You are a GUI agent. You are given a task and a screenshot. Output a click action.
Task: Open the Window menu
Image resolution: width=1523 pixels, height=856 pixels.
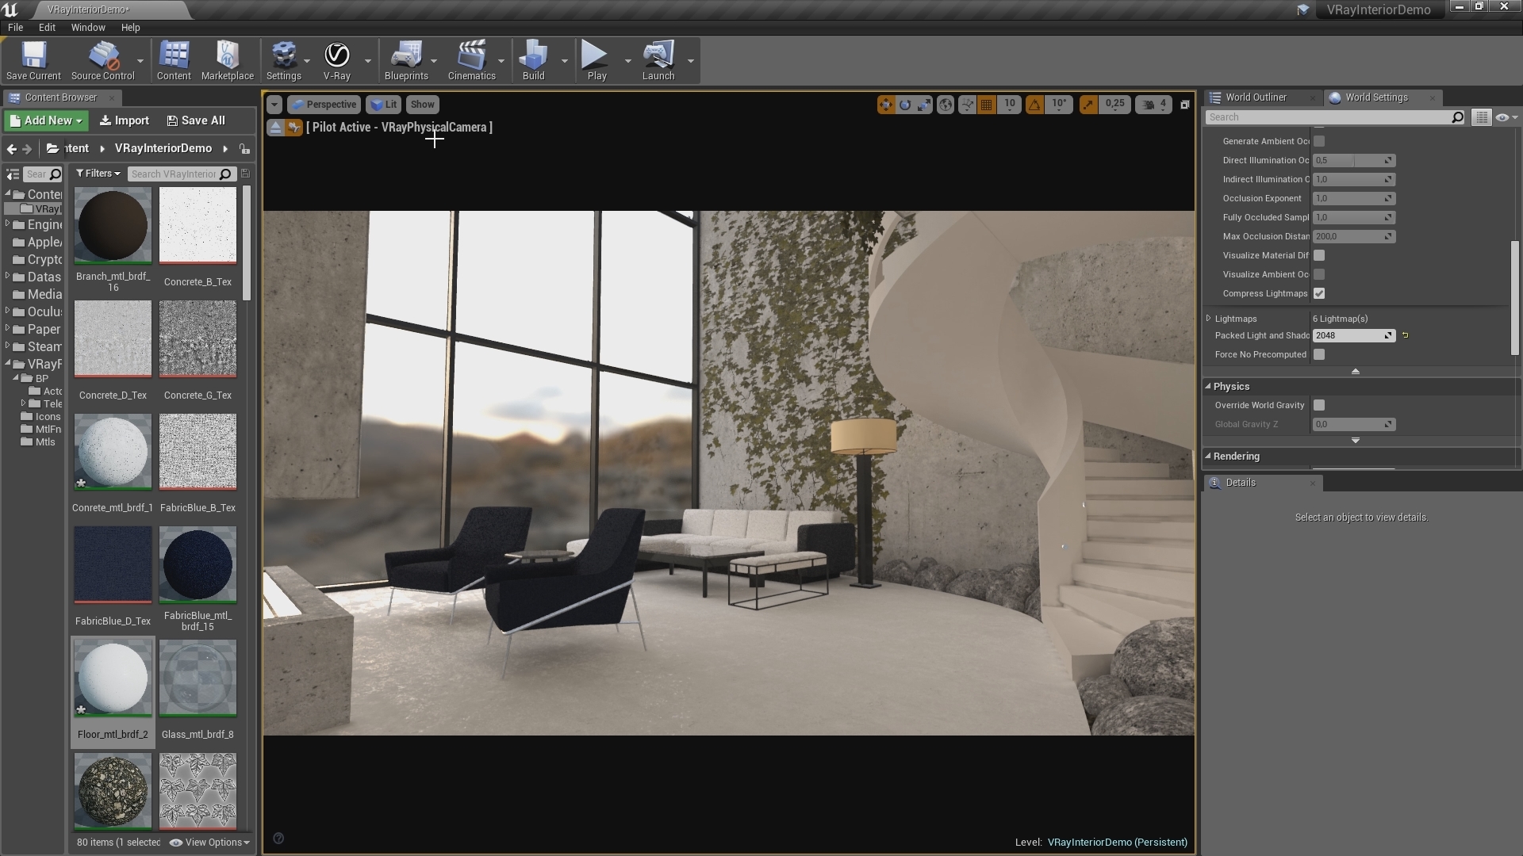click(x=88, y=27)
